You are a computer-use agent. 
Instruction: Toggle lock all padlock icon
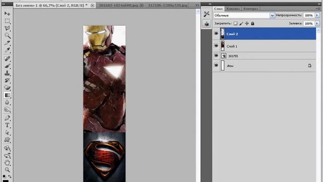coord(252,24)
